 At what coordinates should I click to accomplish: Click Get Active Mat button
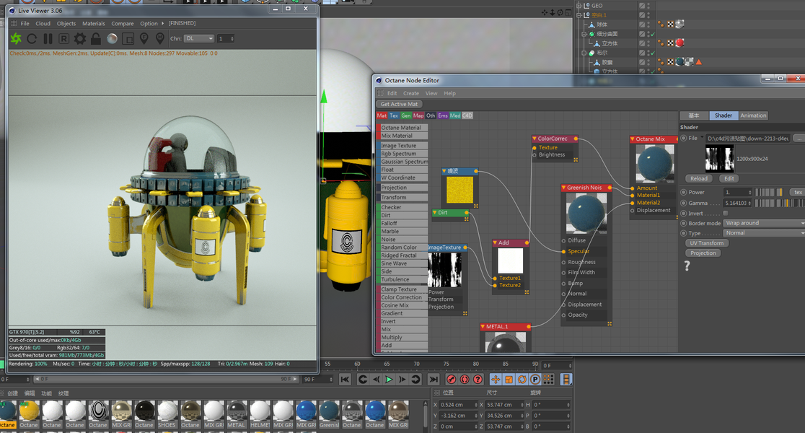(399, 104)
